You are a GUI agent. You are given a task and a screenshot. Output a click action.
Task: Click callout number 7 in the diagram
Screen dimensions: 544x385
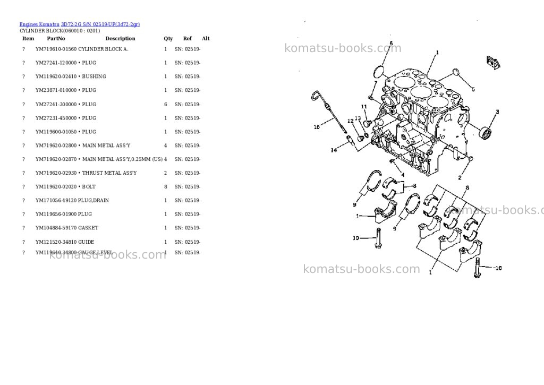pyautogui.click(x=376, y=83)
